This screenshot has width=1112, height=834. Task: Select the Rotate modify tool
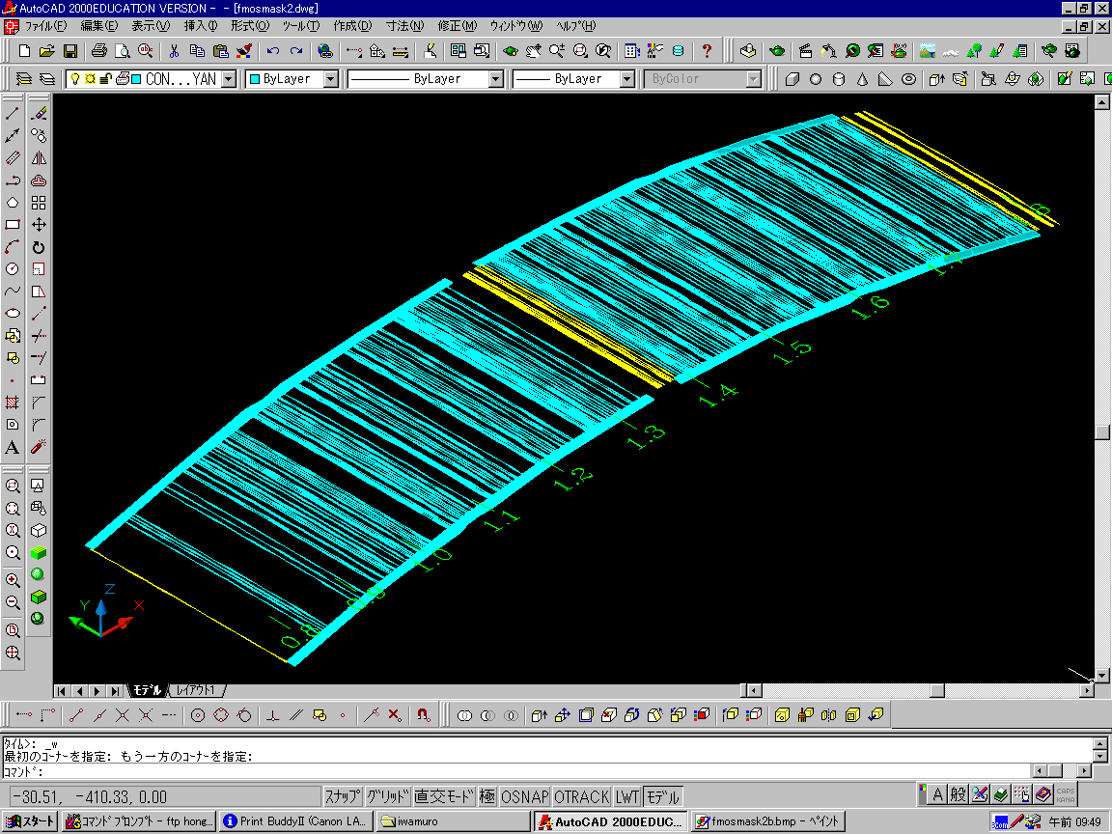coord(39,247)
